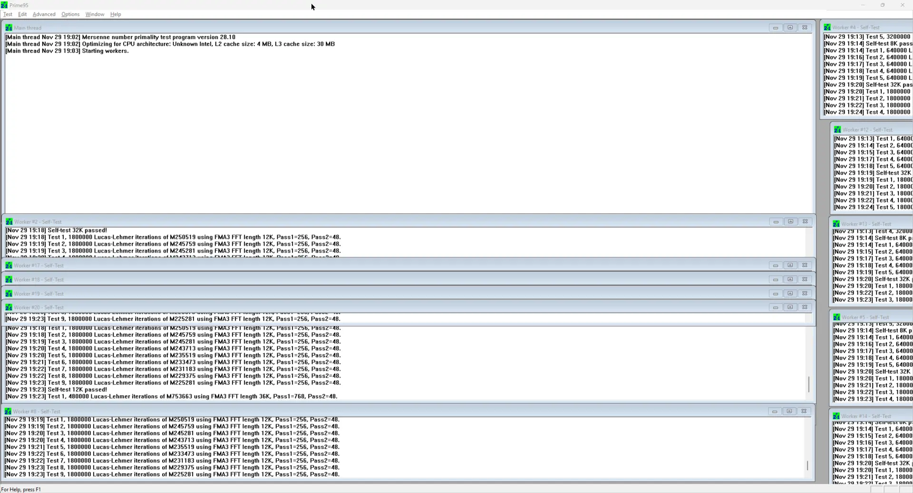The height and width of the screenshot is (493, 913).
Task: Close the Worker #8 window
Action: pyautogui.click(x=804, y=411)
